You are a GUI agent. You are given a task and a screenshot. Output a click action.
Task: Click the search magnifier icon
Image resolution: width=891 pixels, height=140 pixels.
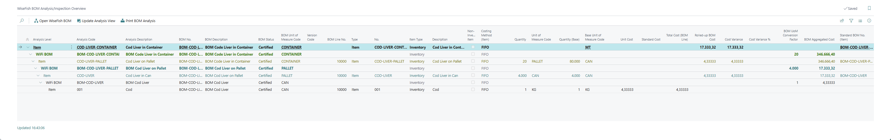pyautogui.click(x=22, y=21)
